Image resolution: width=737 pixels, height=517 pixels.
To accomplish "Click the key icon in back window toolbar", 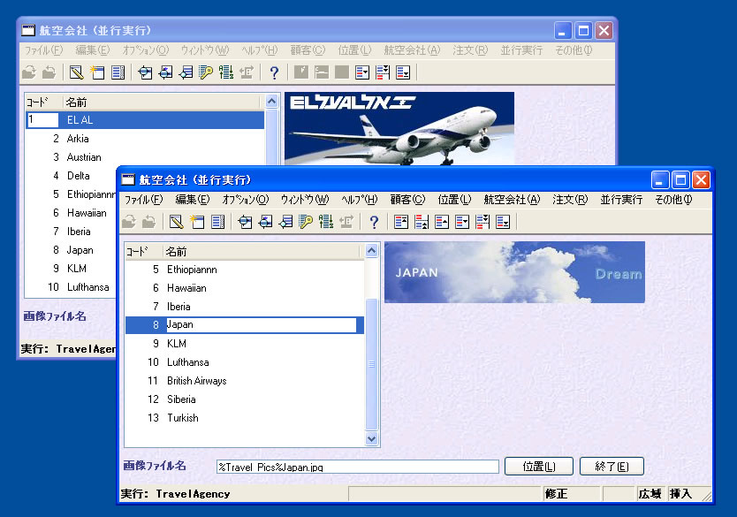I will [206, 72].
